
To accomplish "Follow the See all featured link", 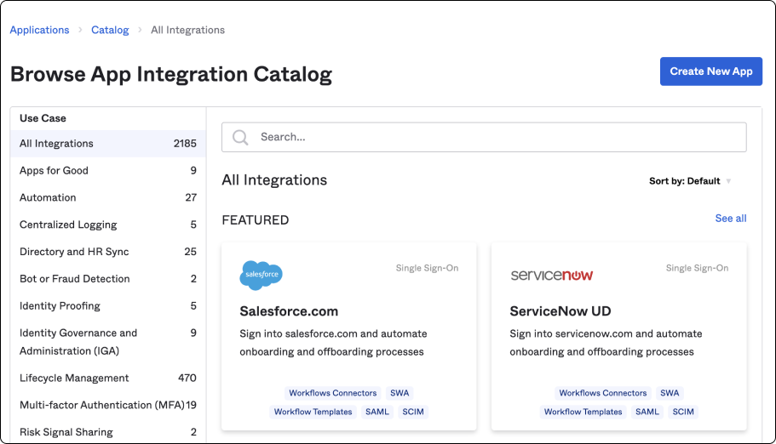I will coord(730,219).
